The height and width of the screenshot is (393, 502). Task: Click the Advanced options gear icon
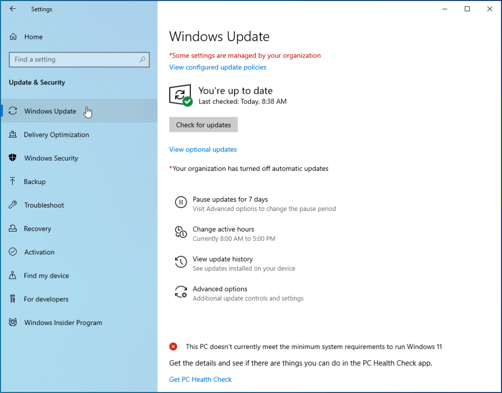coord(181,292)
